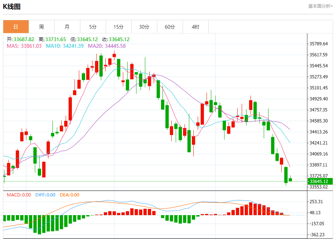This screenshot has width=336, height=239.
Task: Switch to the 周 weekly tab
Action: [41, 27]
